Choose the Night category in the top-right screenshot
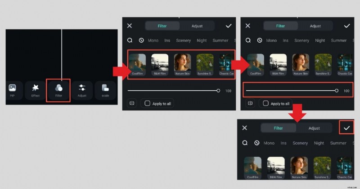 point(320,40)
